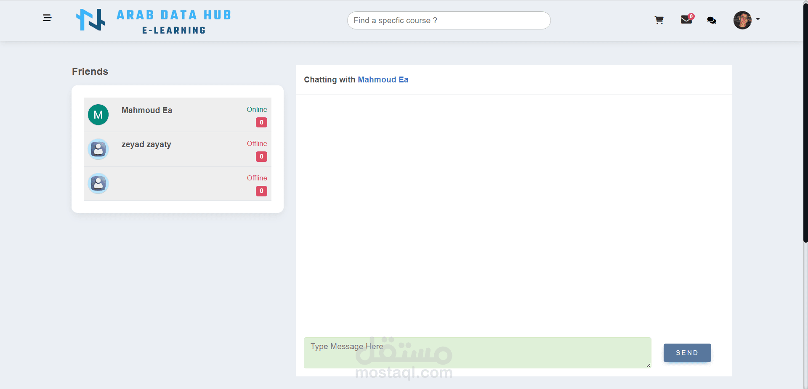
Task: Click the page vertical scrollbar
Action: pos(805,122)
